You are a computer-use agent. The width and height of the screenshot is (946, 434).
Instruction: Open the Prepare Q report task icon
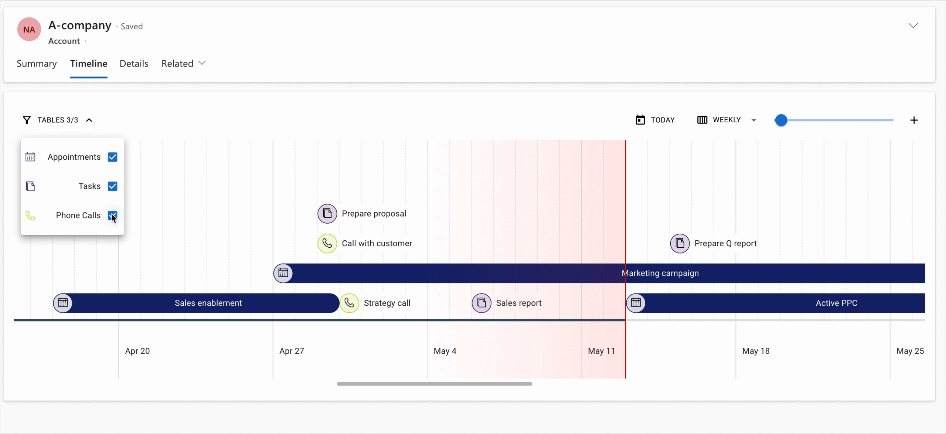pyautogui.click(x=680, y=243)
